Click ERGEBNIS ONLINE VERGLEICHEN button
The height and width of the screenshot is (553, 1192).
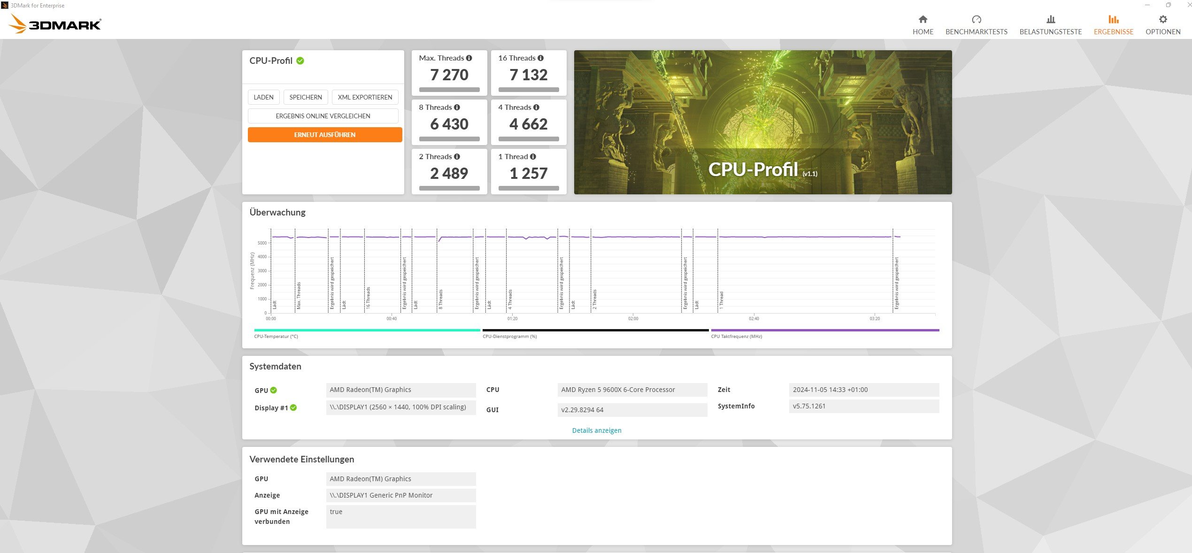[324, 115]
